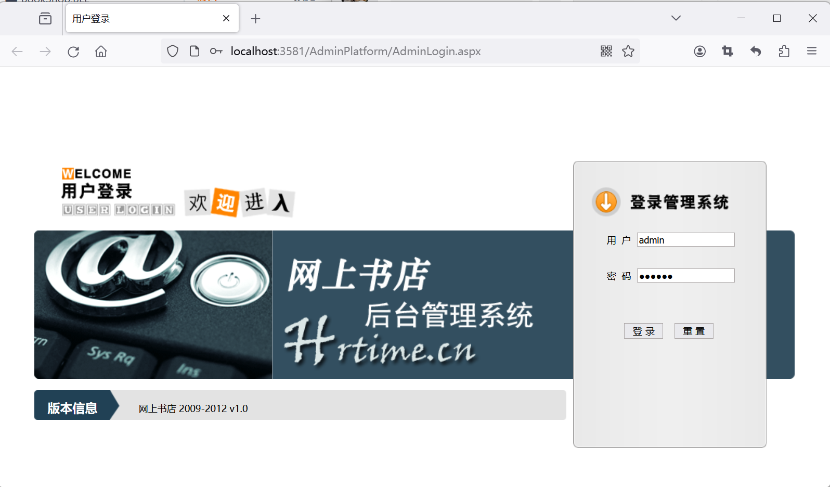Click the address bar URL text

[x=356, y=51]
